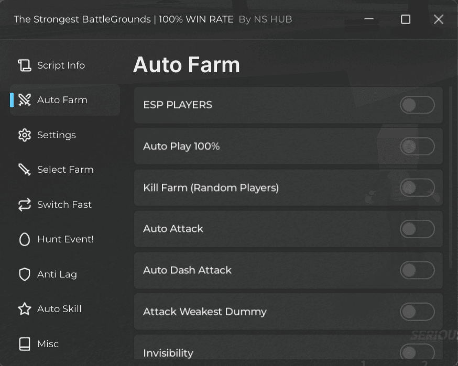
Task: Click the egg icon for Hunt Event
Action: 25,239
